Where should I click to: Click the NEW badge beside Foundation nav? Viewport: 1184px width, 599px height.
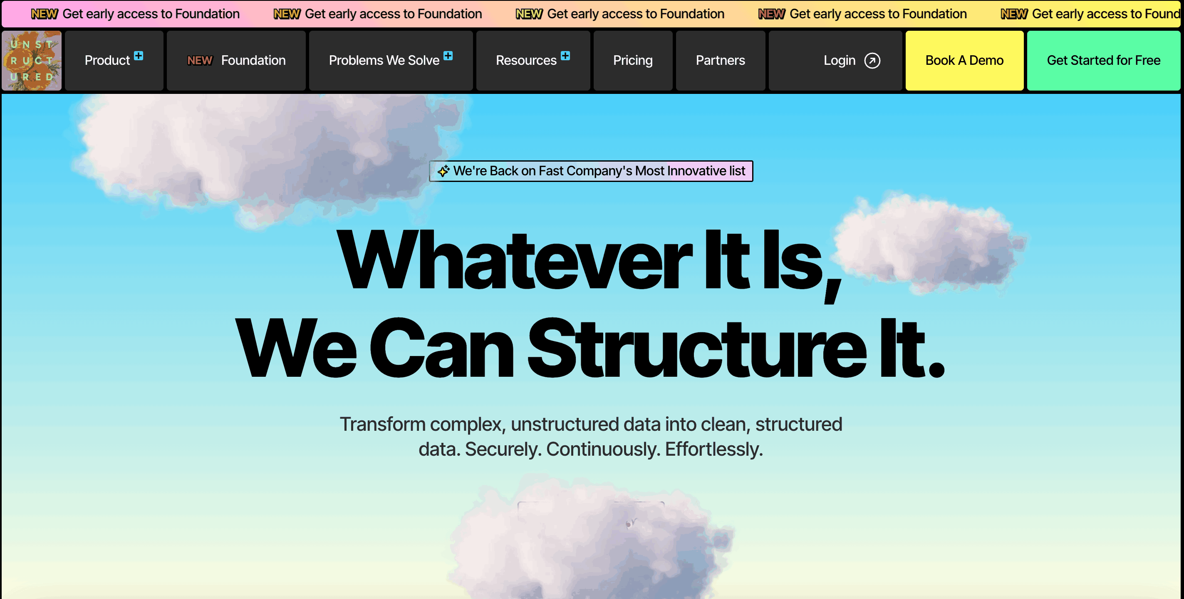point(200,61)
